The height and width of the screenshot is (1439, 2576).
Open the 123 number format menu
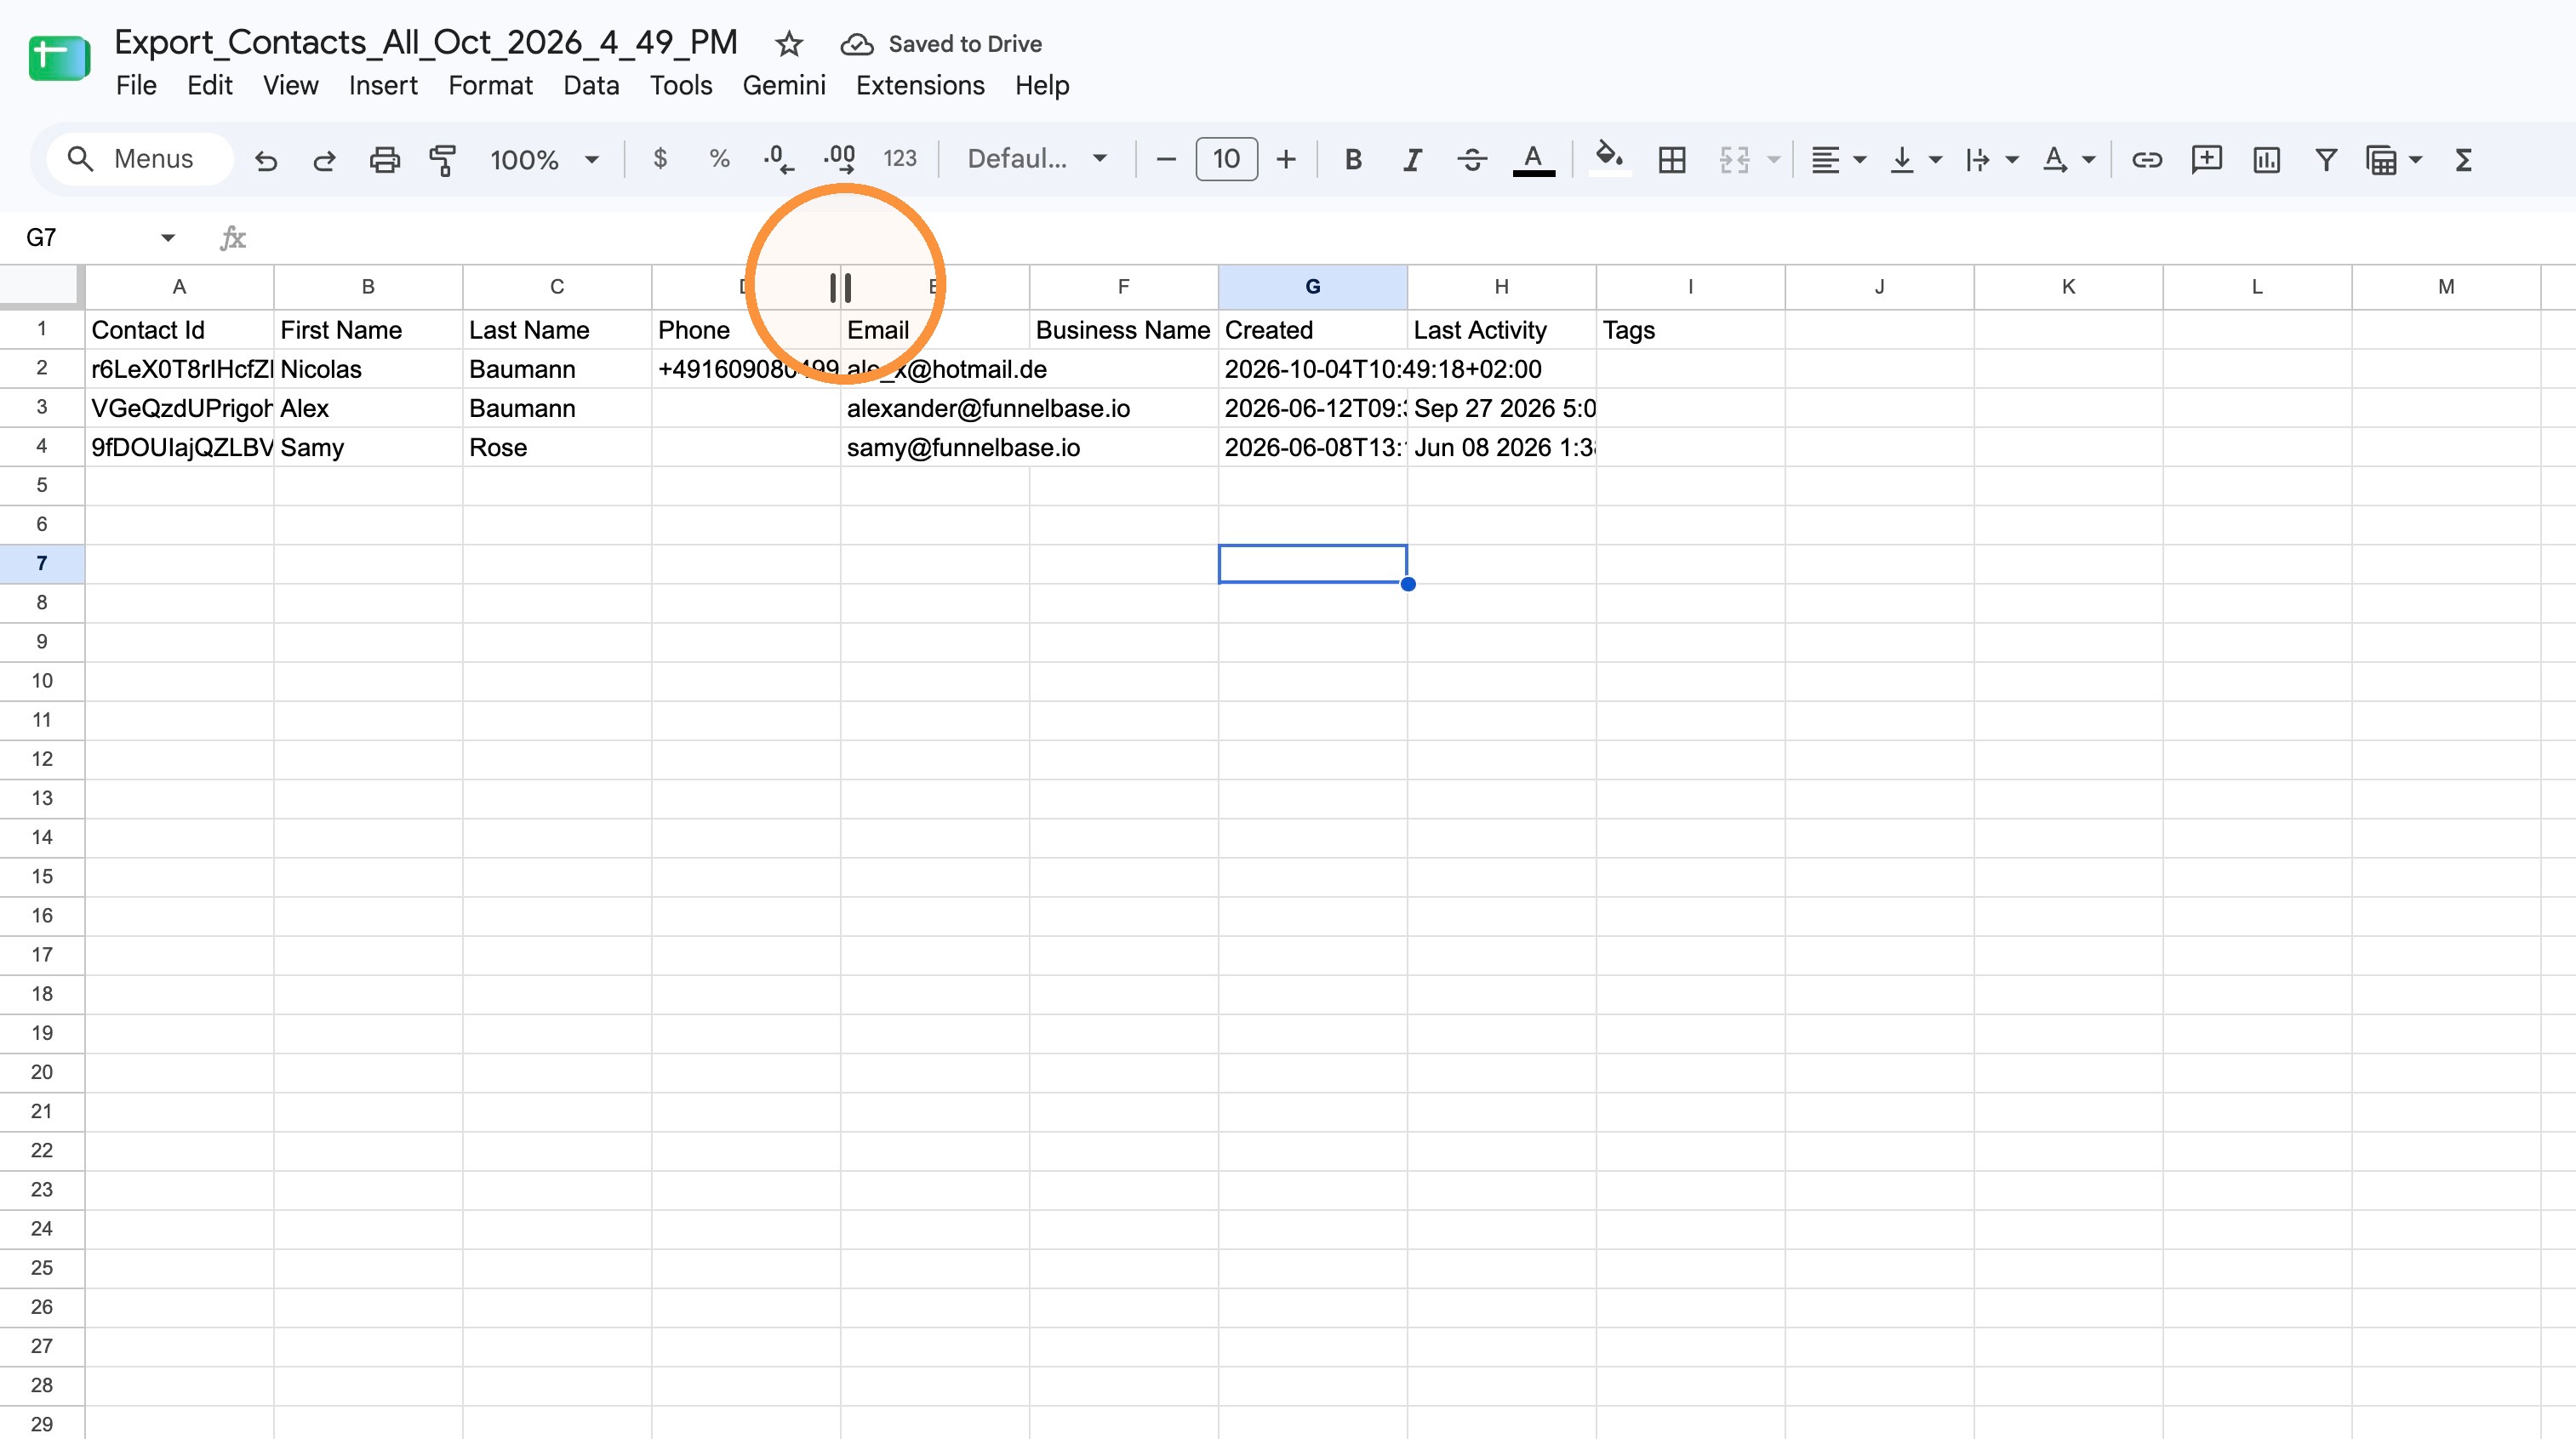[900, 159]
